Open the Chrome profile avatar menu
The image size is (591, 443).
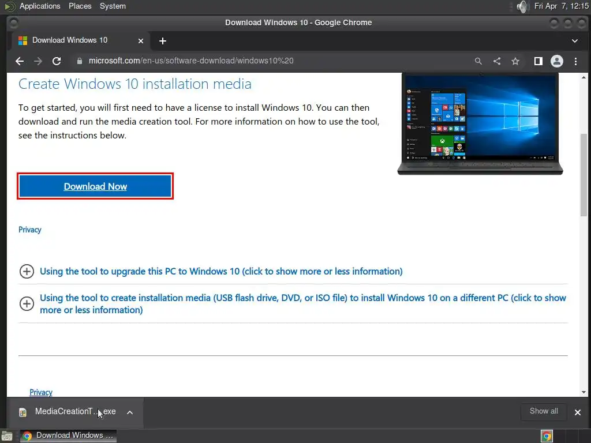pyautogui.click(x=557, y=61)
